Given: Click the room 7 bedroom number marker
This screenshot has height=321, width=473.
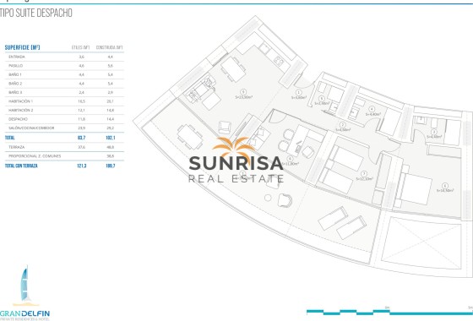Looking at the screenshot, I should tap(364, 174).
